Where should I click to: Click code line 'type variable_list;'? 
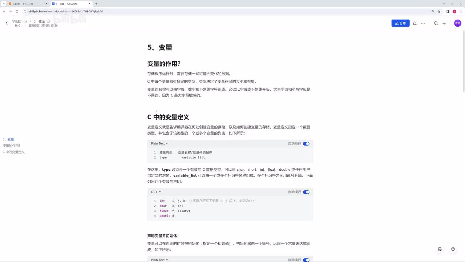point(183,158)
